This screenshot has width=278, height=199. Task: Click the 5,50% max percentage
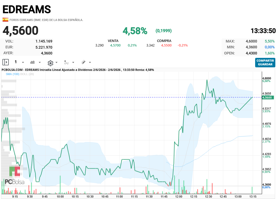click(x=270, y=41)
